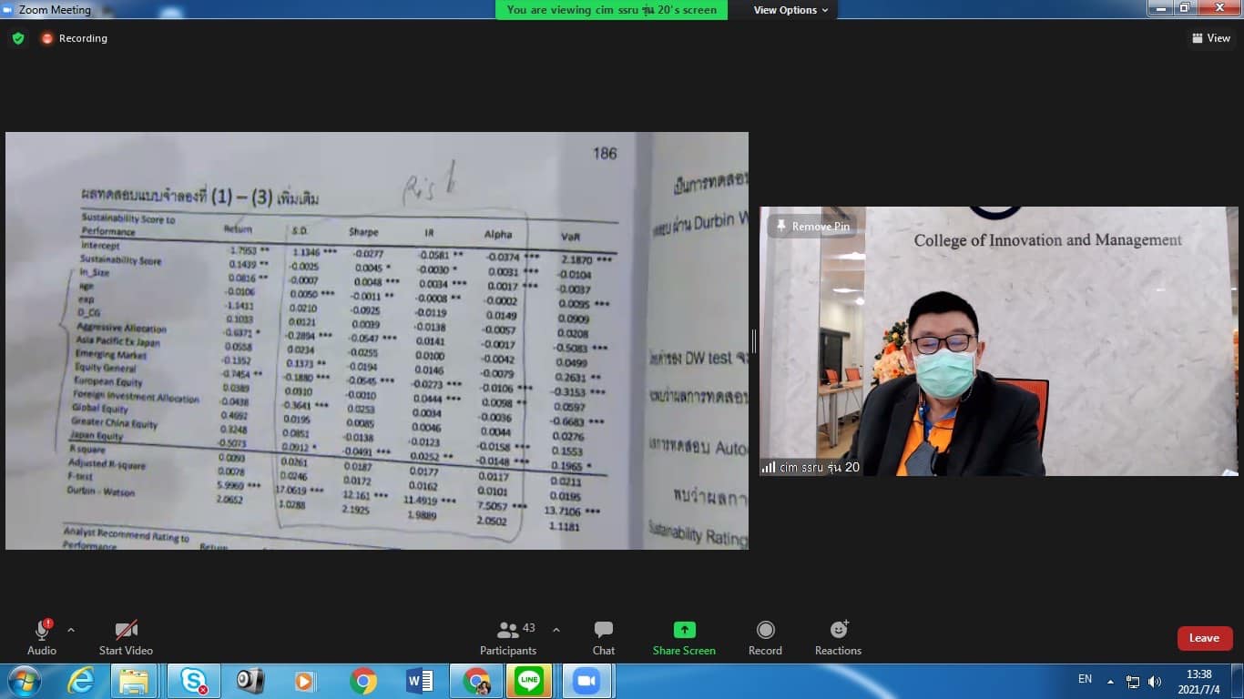Image resolution: width=1244 pixels, height=699 pixels.
Task: Open the Participants panel
Action: coord(508,637)
